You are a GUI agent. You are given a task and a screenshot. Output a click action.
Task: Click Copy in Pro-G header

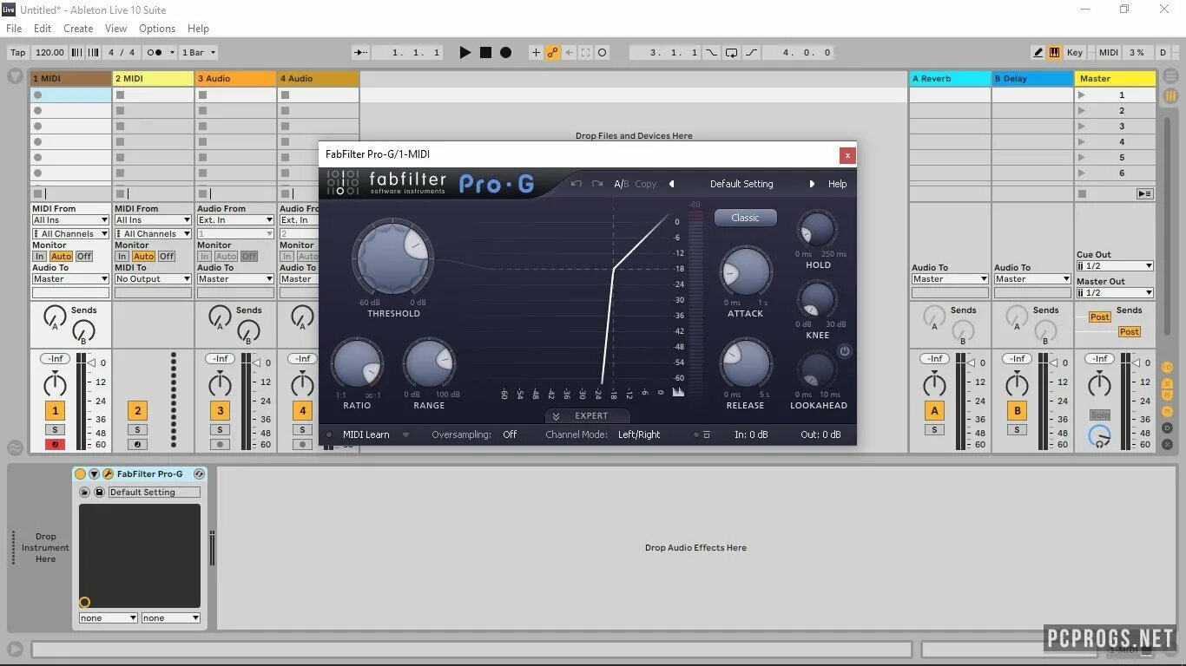645,184
